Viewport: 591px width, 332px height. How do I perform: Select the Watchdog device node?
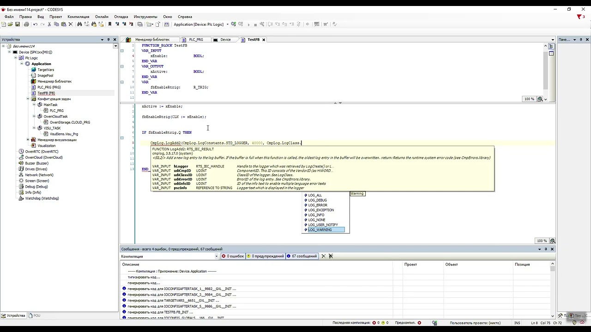[42, 198]
